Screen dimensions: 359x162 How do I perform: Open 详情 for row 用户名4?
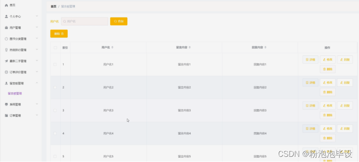coord(310,129)
